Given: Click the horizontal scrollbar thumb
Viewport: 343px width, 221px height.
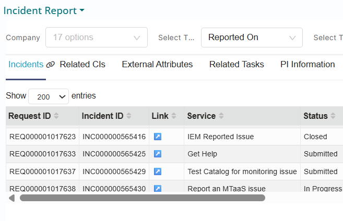Looking at the screenshot, I should 142,198.
